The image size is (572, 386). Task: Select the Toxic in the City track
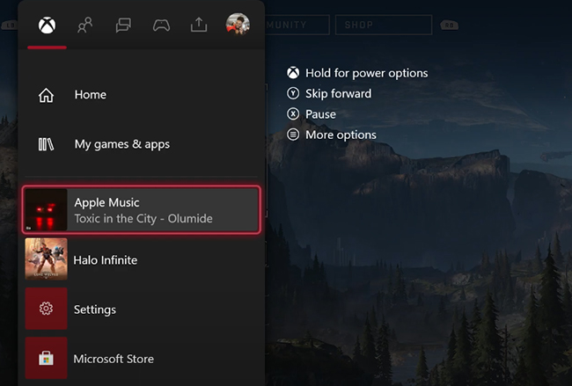pyautogui.click(x=143, y=218)
